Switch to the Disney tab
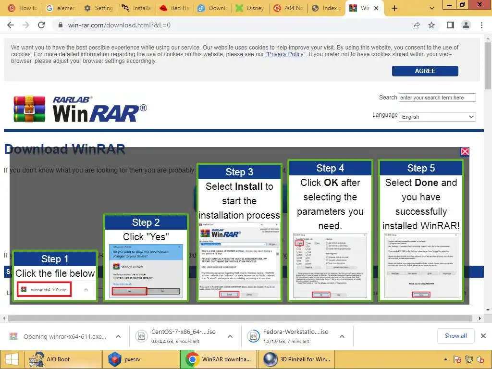The image size is (492, 369). (250, 8)
